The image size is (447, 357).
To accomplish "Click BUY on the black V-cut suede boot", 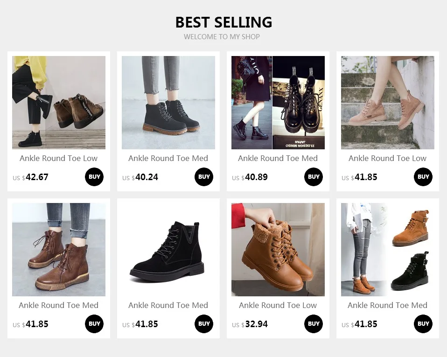I will (204, 324).
